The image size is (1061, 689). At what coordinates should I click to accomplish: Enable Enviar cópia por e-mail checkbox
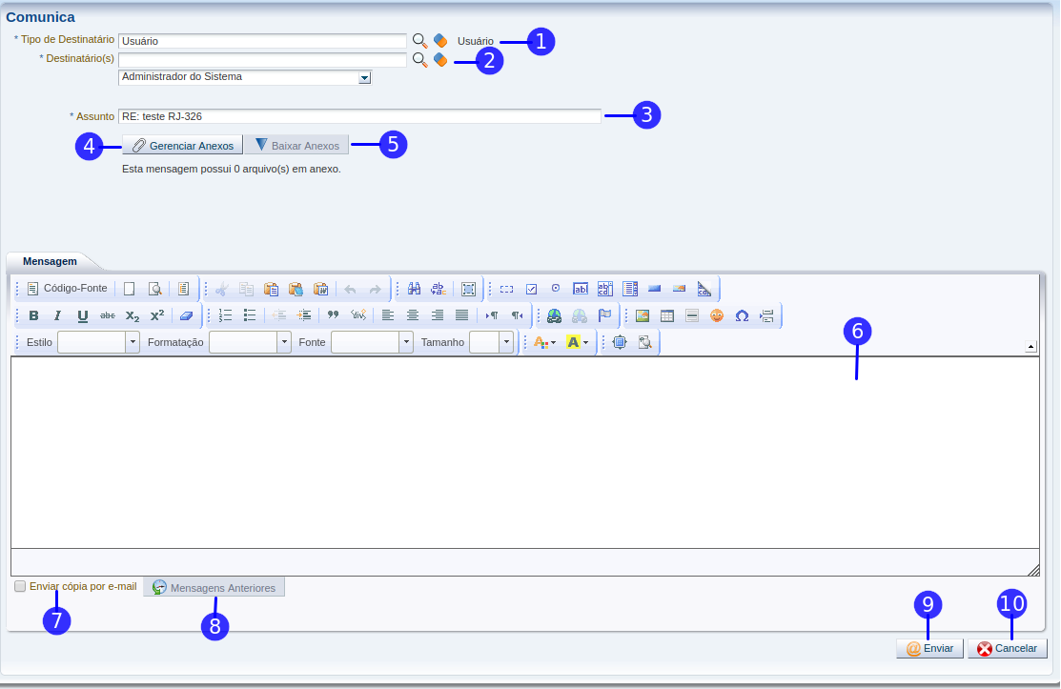(x=20, y=587)
